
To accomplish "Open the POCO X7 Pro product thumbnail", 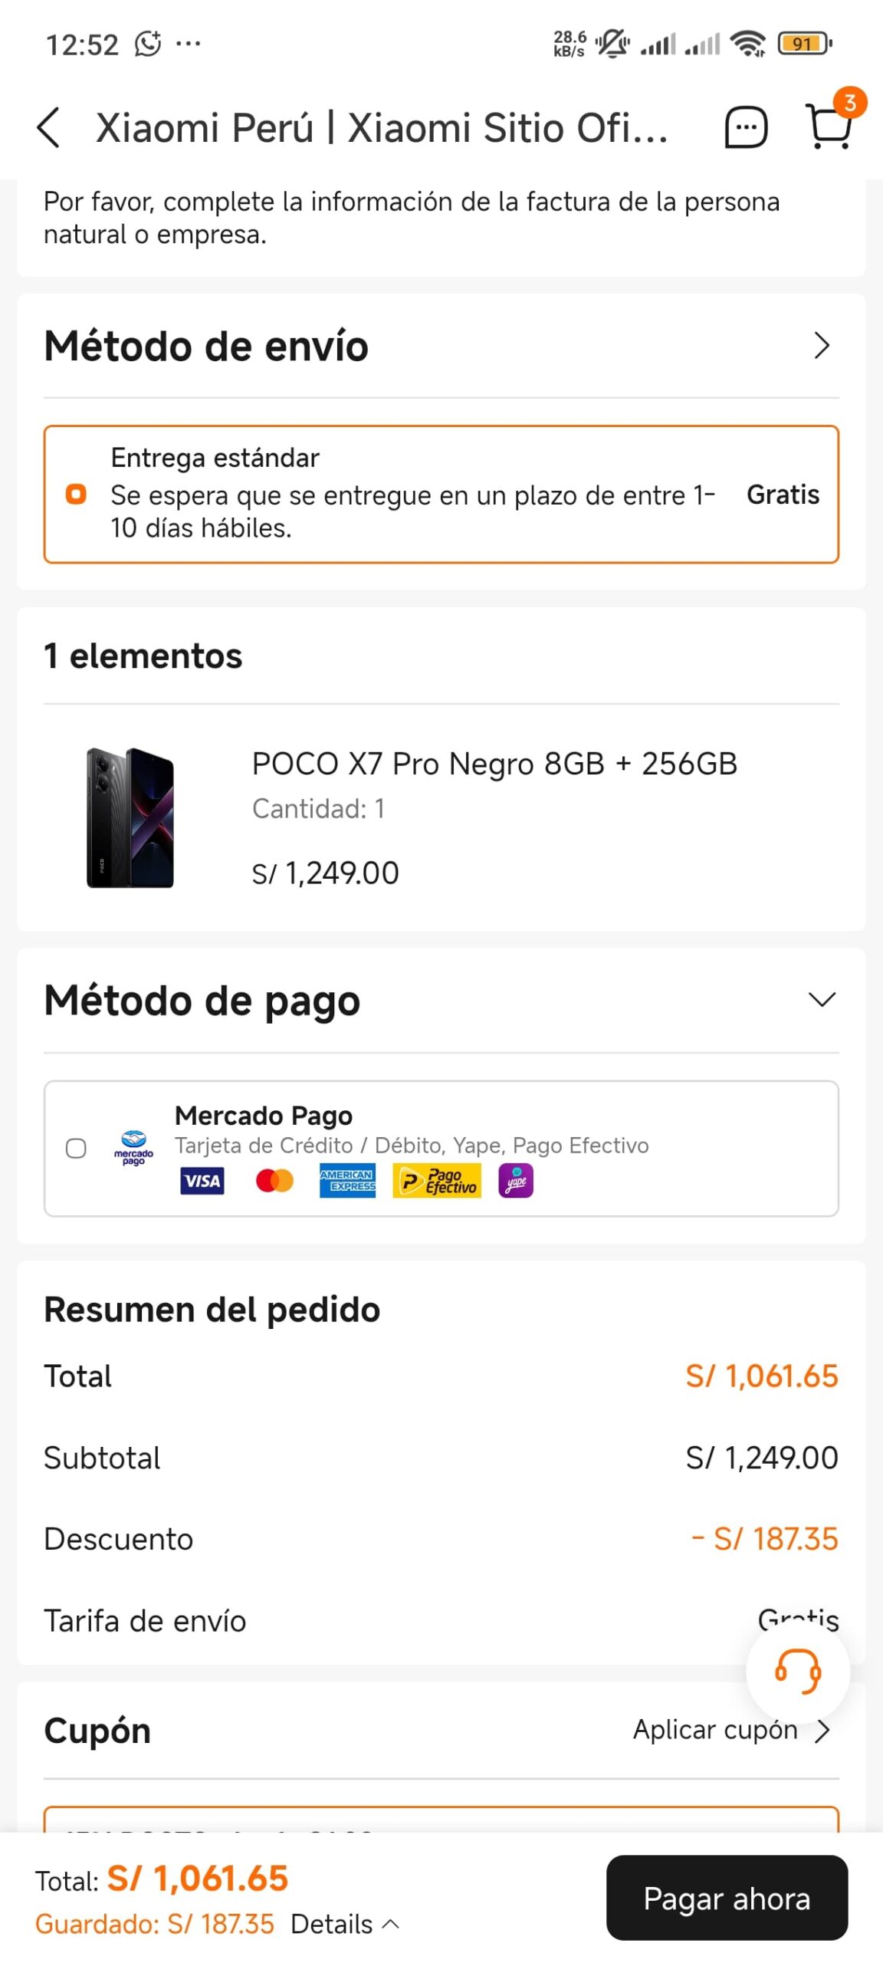I will coord(130,817).
